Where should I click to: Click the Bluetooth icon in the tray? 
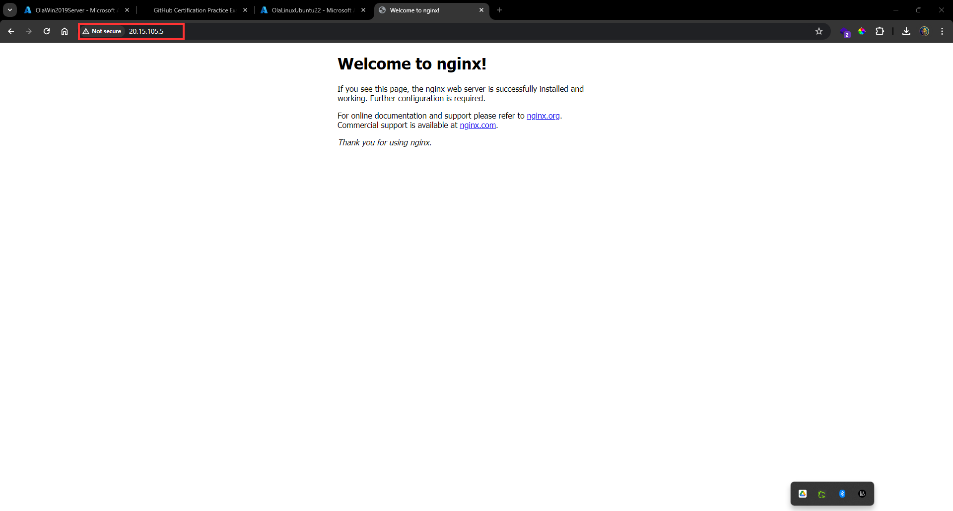pos(842,493)
